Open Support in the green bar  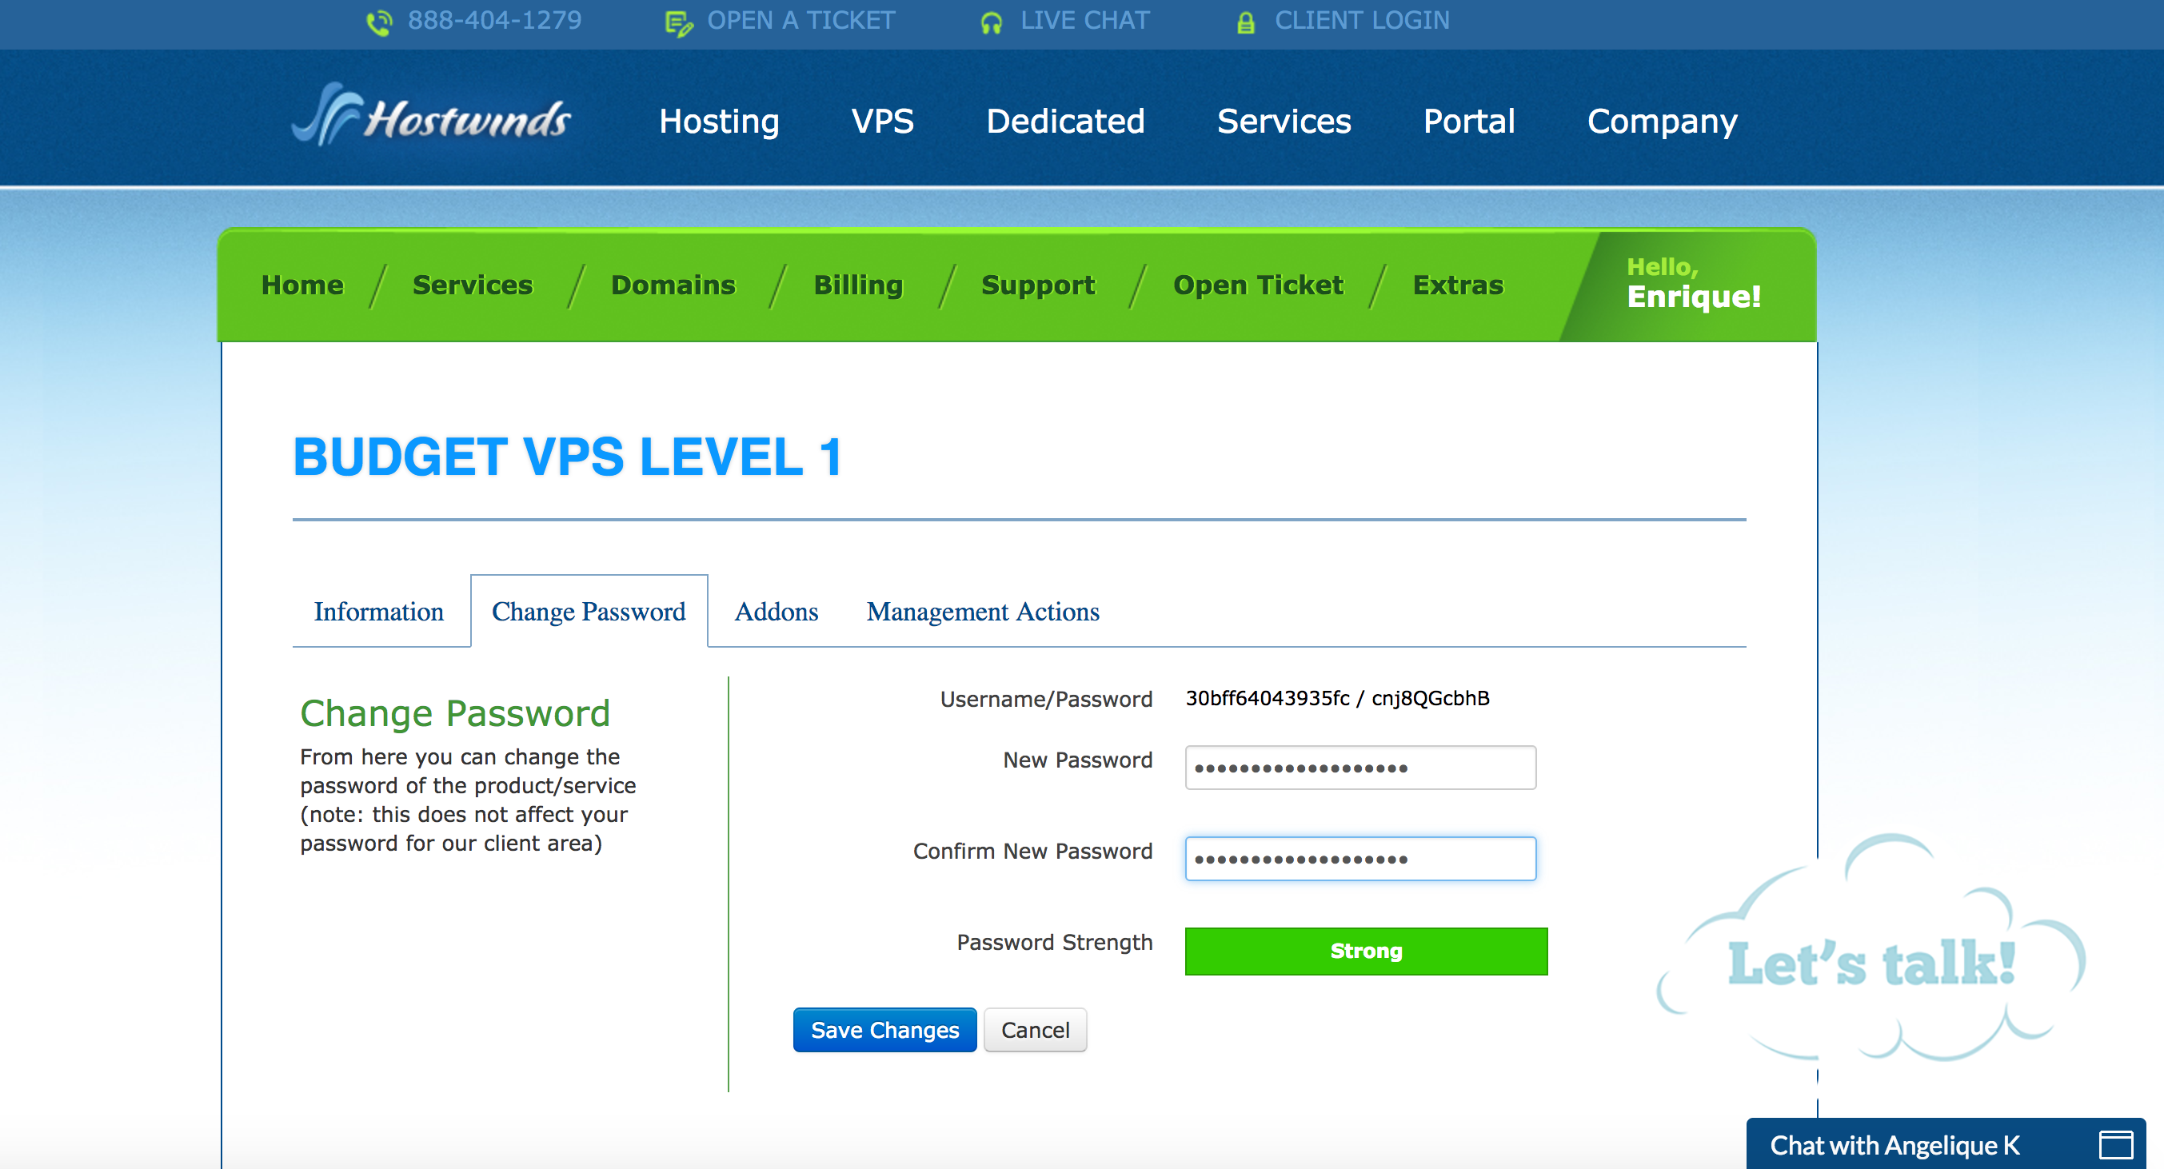click(x=1037, y=286)
